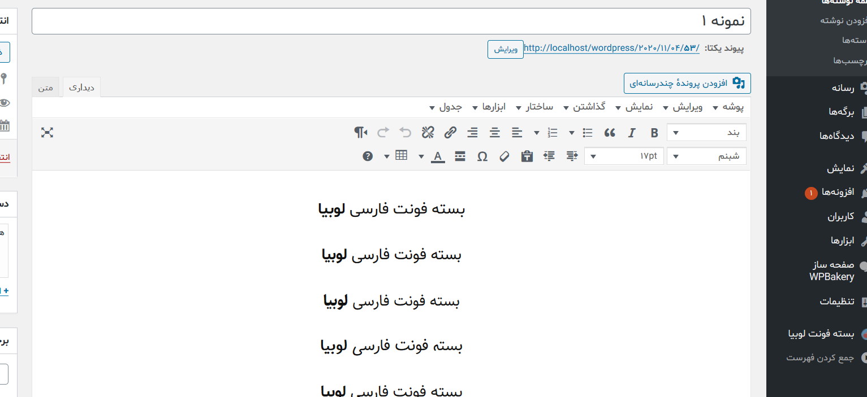867x397 pixels.
Task: Click the ویرایش button beside the permalink
Action: [506, 49]
